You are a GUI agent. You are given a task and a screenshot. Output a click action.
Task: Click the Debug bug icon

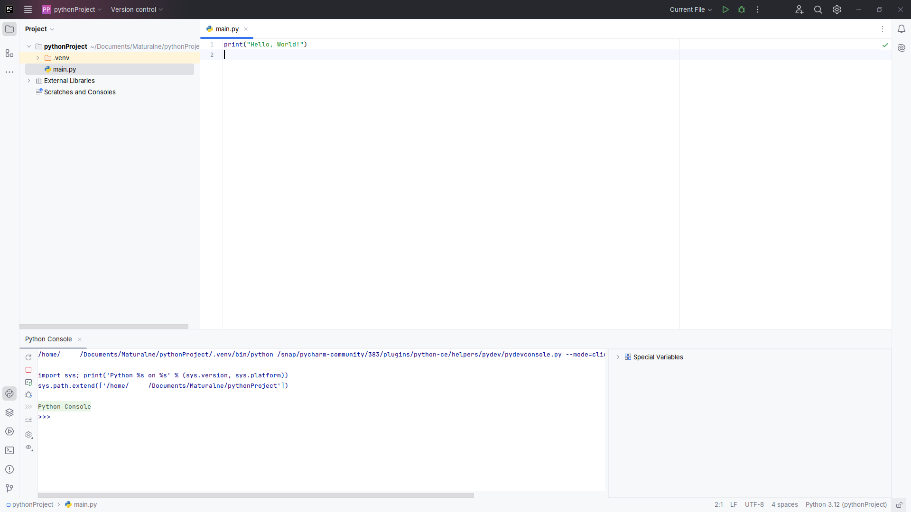point(742,9)
